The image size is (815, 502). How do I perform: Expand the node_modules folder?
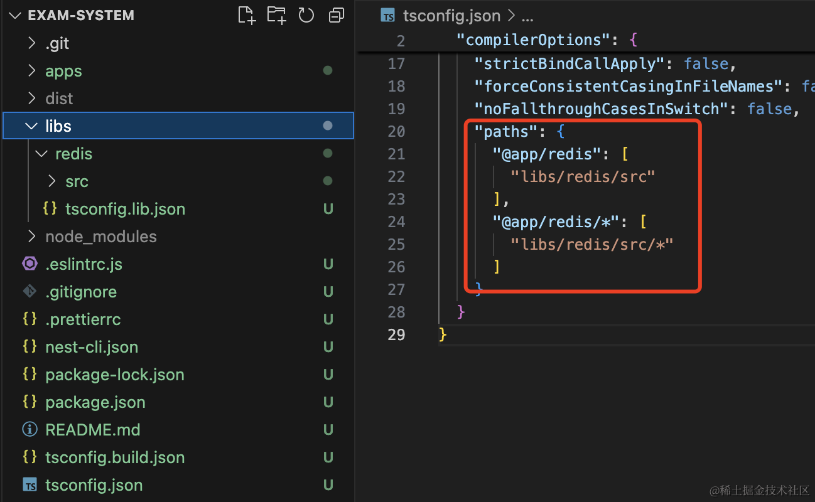[x=100, y=237]
